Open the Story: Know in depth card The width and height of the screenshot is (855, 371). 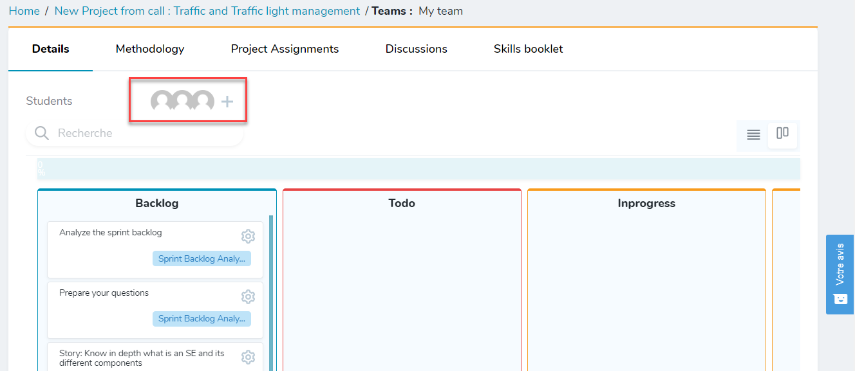(x=155, y=357)
